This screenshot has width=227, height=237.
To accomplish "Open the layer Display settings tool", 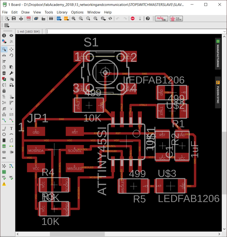I will click(4, 41).
